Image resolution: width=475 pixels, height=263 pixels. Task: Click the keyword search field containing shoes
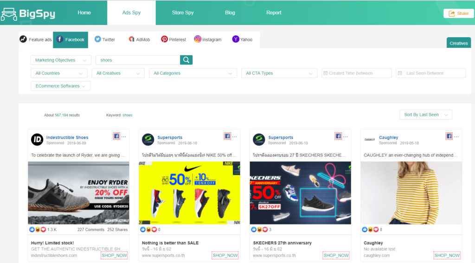tap(138, 60)
